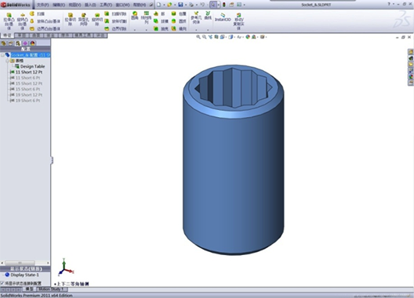Click the Zoom to Fit magnifier icon
The width and height of the screenshot is (414, 298).
point(198,37)
